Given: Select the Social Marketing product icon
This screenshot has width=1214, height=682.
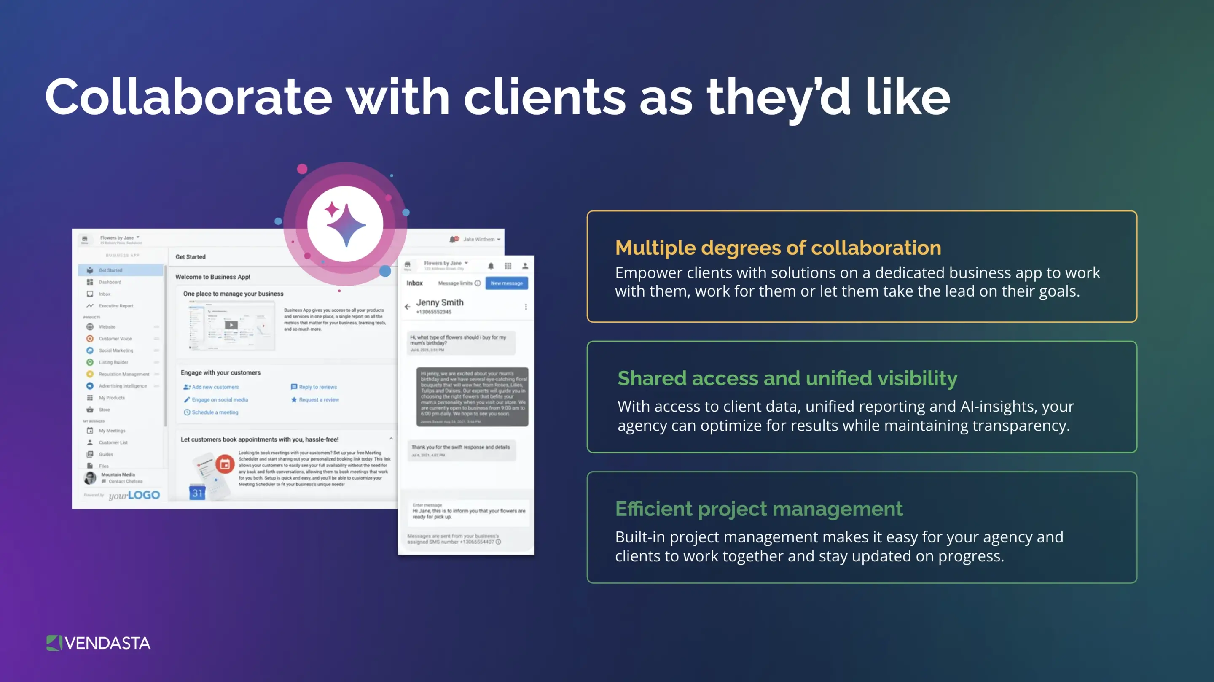Looking at the screenshot, I should click(91, 351).
